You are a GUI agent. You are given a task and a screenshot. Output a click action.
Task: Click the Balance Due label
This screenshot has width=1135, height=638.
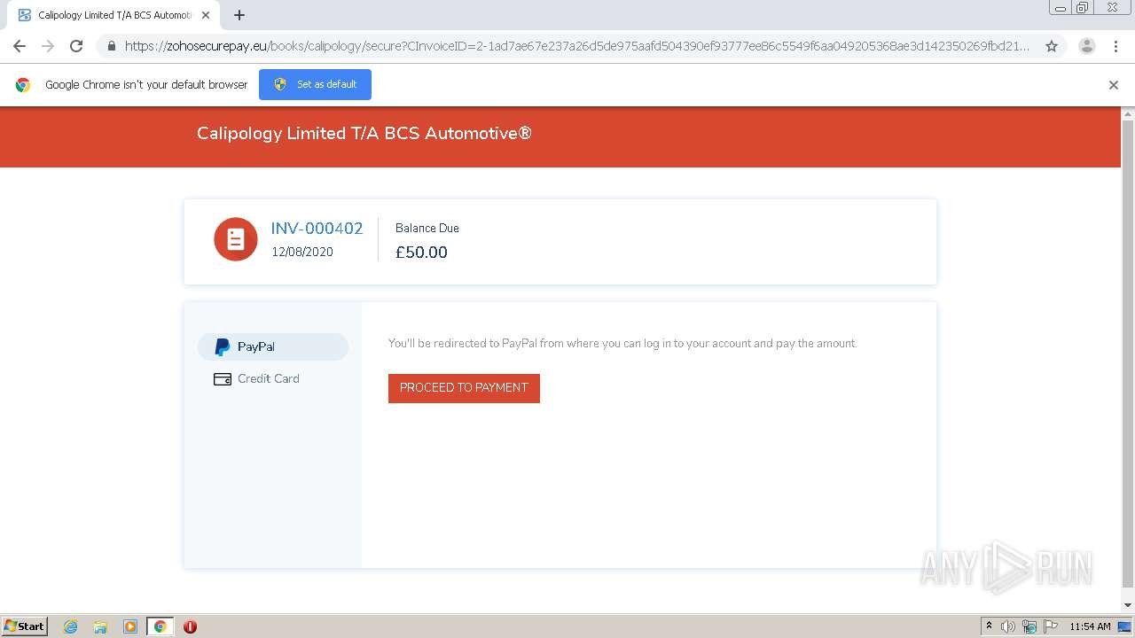point(427,229)
